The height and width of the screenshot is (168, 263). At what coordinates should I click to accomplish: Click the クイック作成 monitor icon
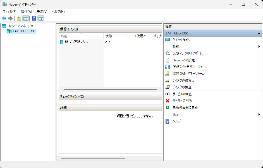(168, 40)
